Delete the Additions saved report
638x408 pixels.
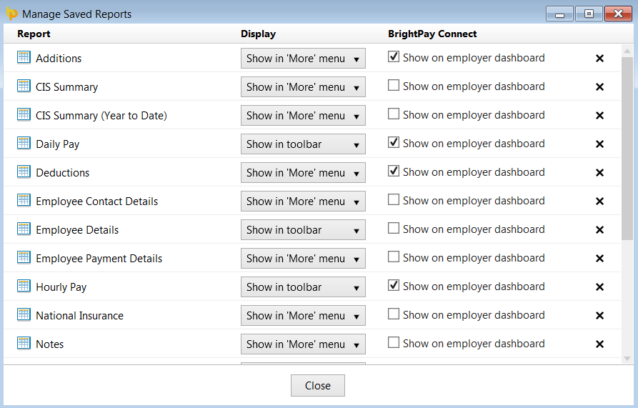599,58
